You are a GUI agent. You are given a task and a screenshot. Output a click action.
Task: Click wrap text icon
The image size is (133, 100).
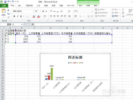(x=69, y=11)
